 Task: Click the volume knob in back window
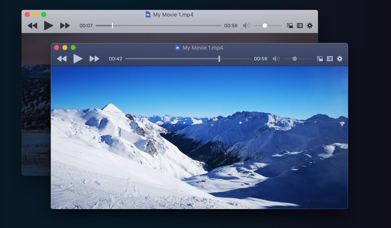265,26
